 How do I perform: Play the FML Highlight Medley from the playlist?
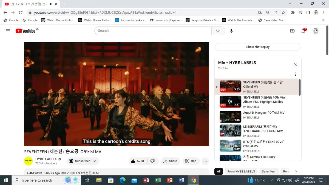[x=256, y=102]
